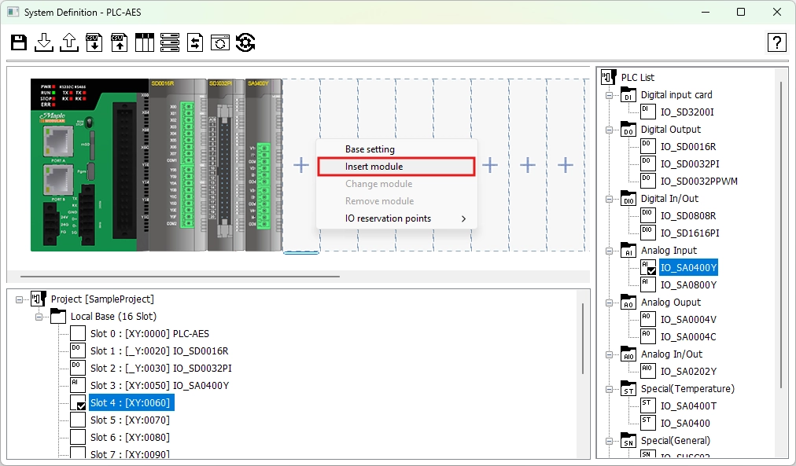Collapse the Analog Input category

609,251
